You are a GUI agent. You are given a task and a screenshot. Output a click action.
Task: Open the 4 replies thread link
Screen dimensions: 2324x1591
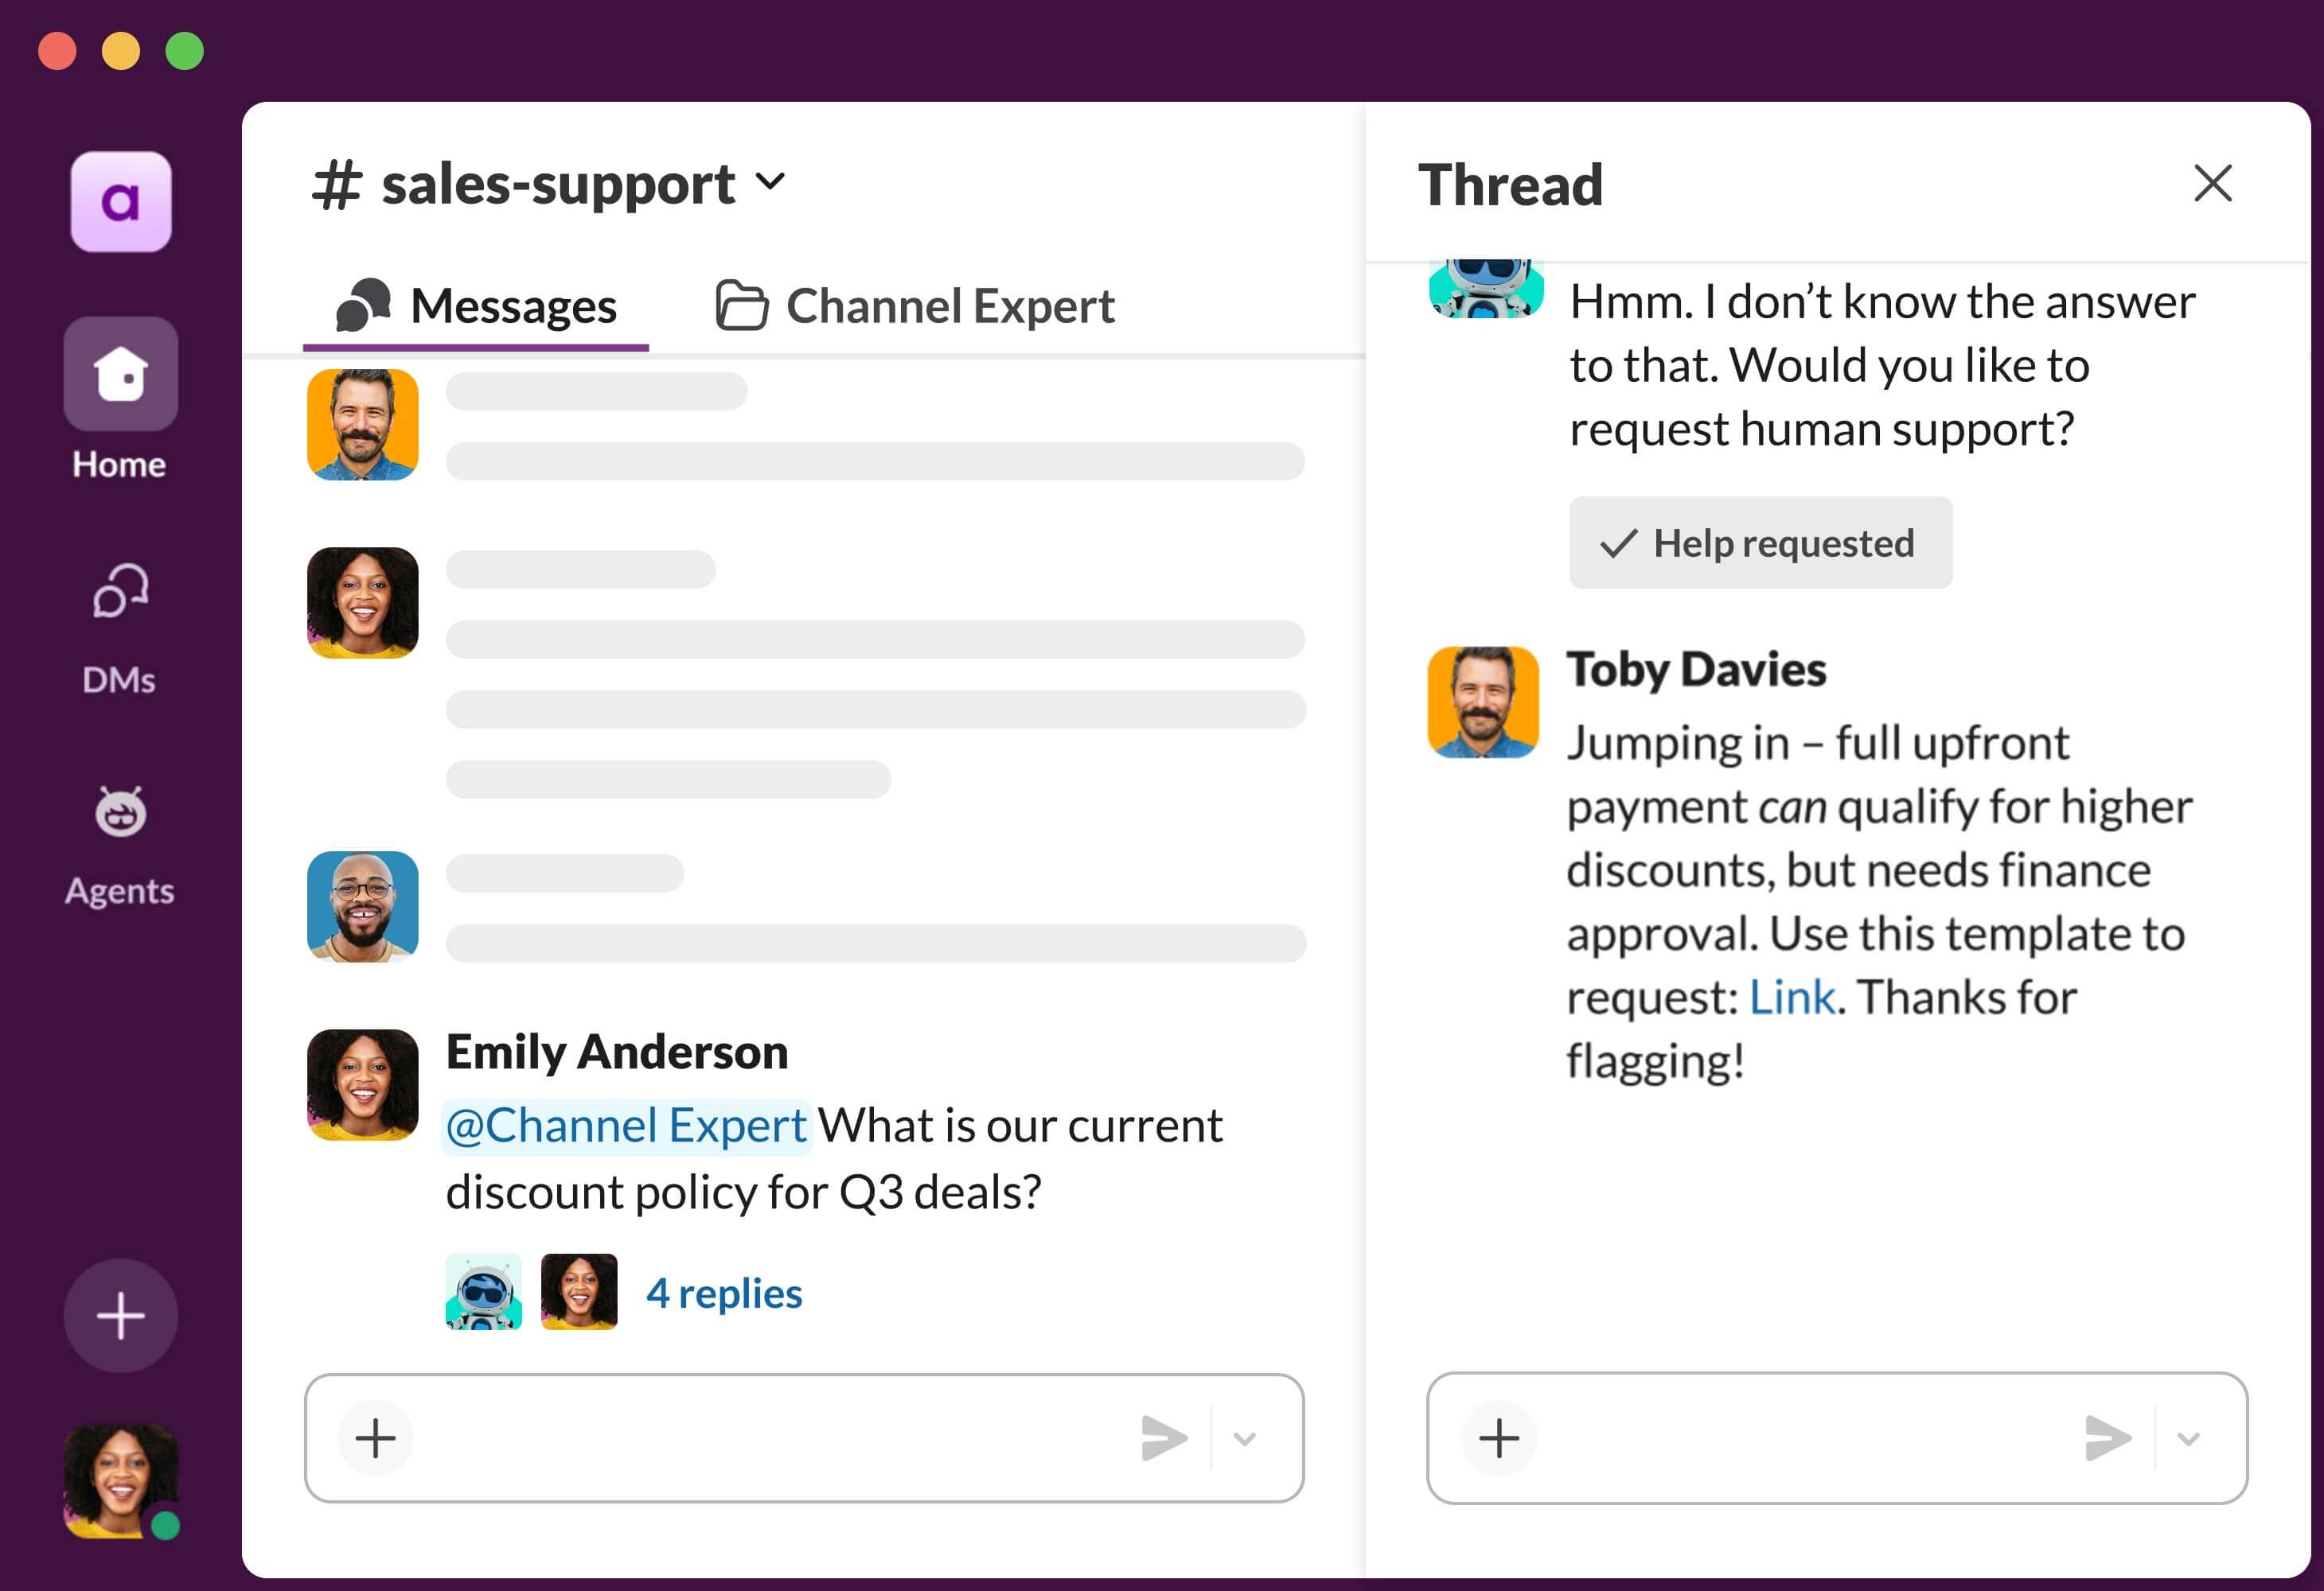[724, 1293]
